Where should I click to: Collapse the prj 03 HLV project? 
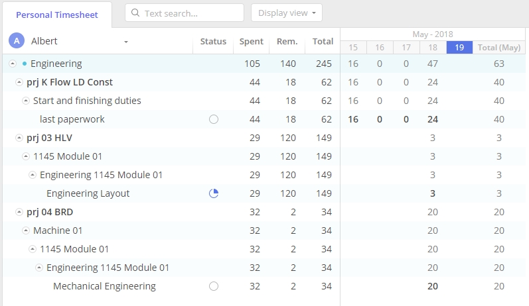[19, 138]
